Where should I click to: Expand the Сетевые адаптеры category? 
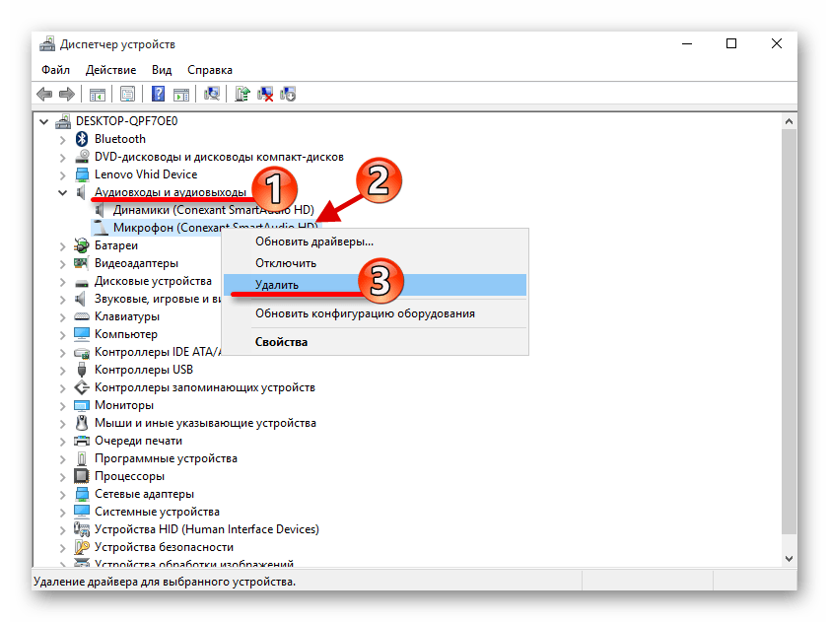63,494
